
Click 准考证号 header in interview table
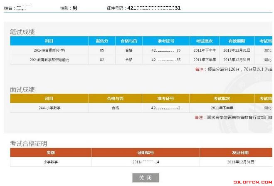[165, 99]
